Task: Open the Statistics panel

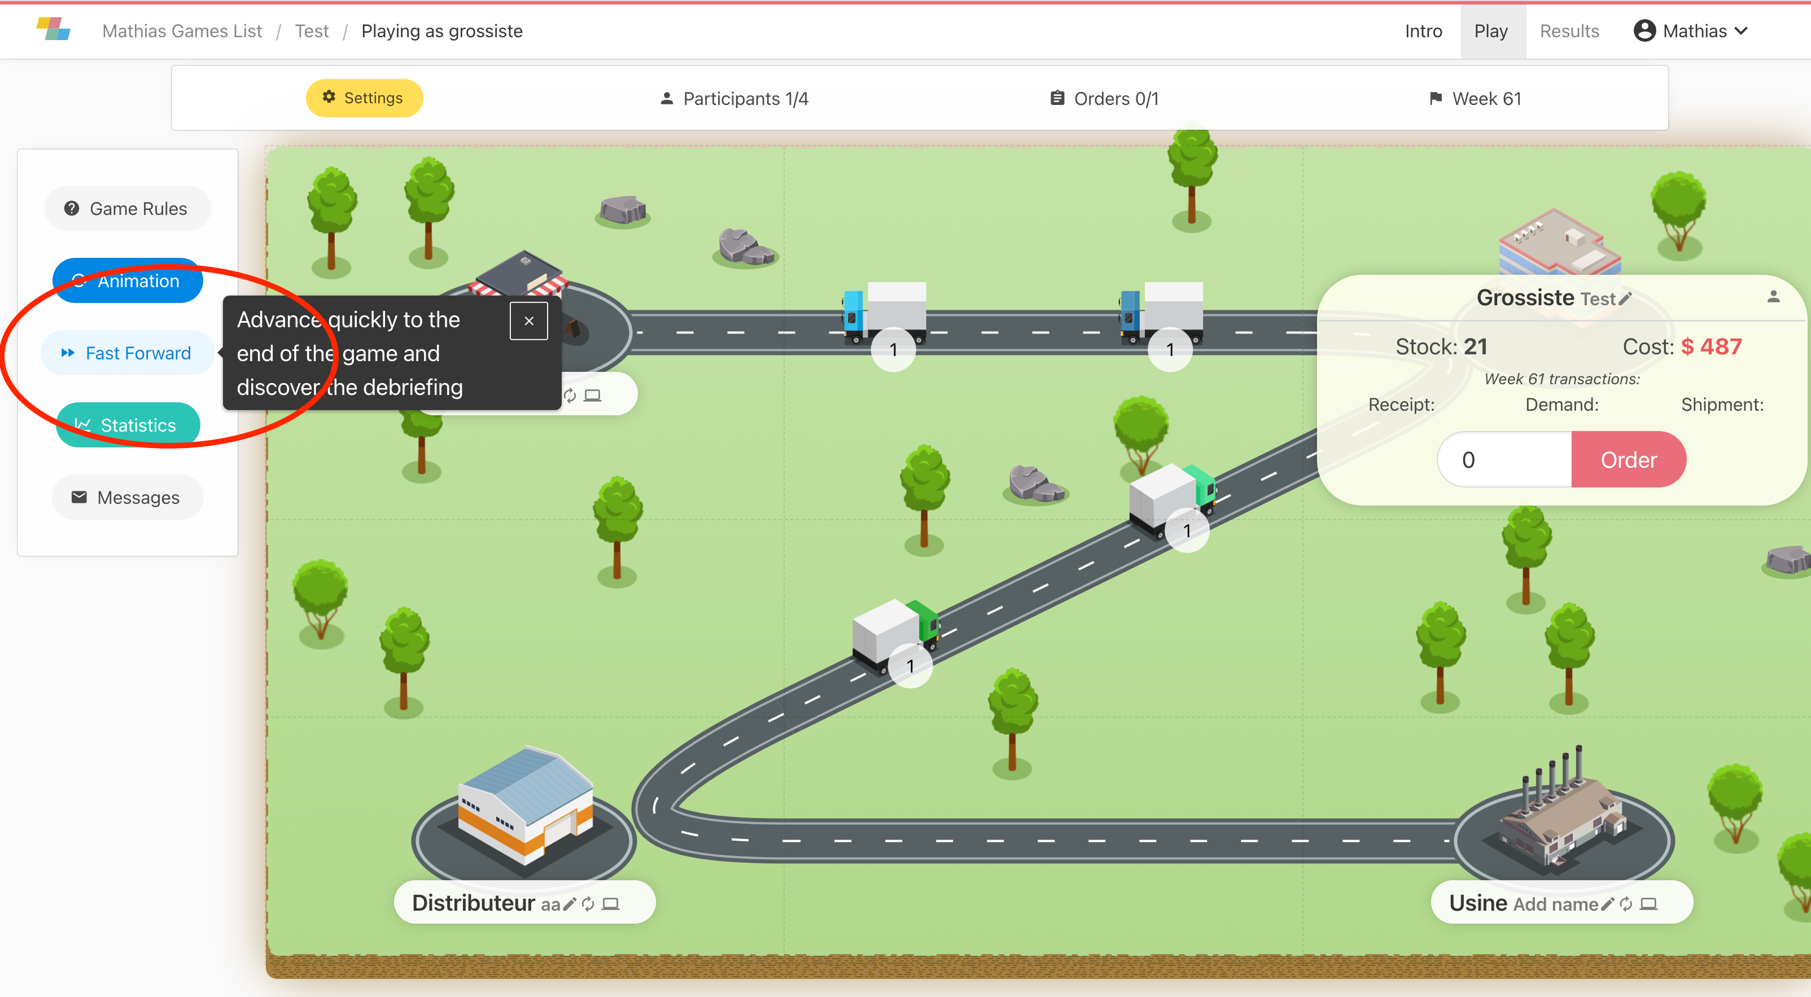Action: point(127,425)
